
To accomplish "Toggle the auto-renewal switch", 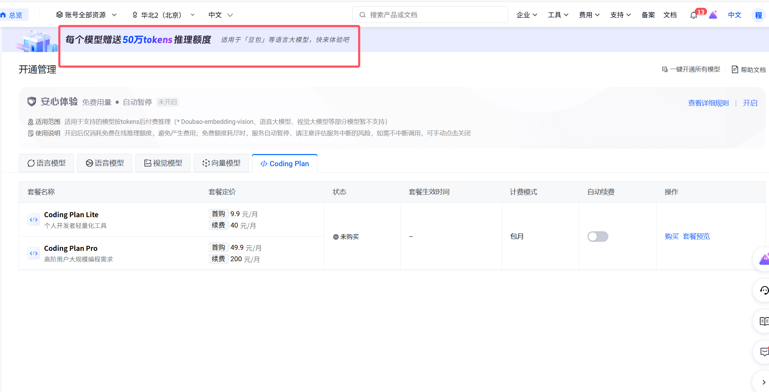I will coord(598,237).
